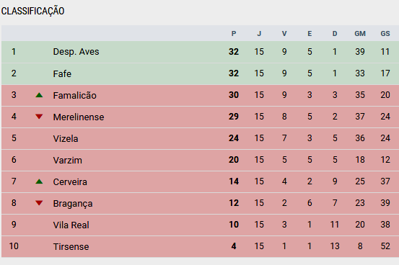The image size is (399, 265).
Task: Select the Merelinense team name
Action: tap(79, 117)
